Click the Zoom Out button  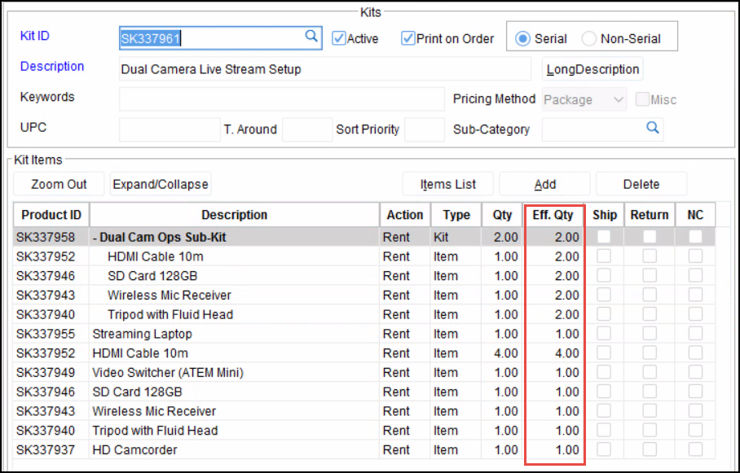59,184
